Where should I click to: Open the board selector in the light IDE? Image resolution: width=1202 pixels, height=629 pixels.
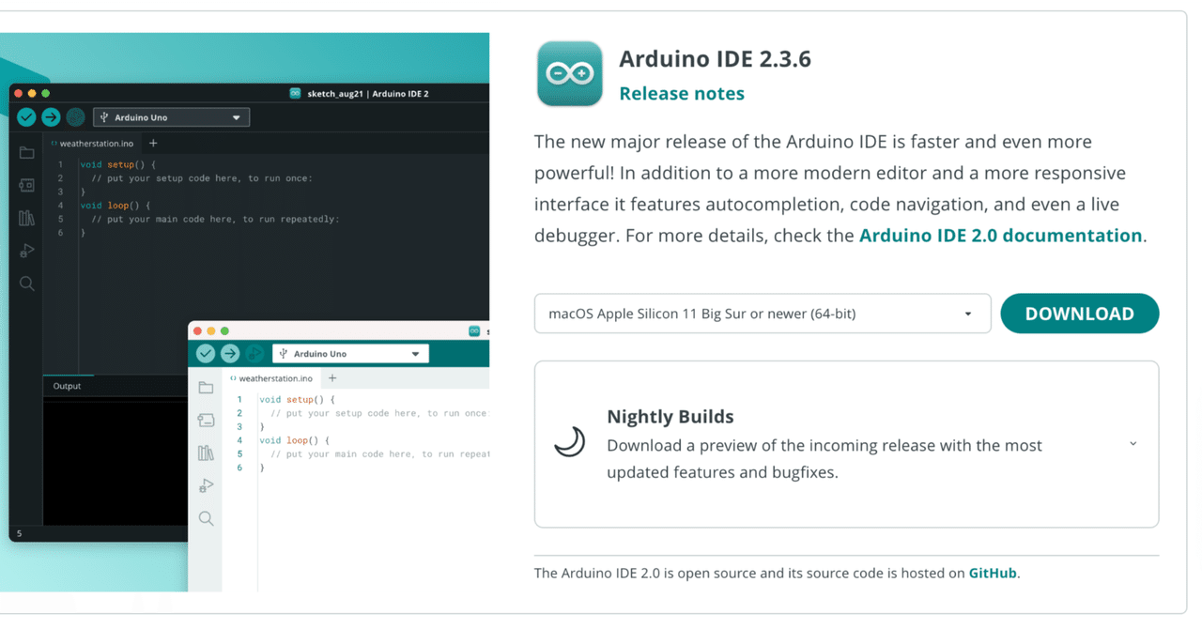[350, 353]
